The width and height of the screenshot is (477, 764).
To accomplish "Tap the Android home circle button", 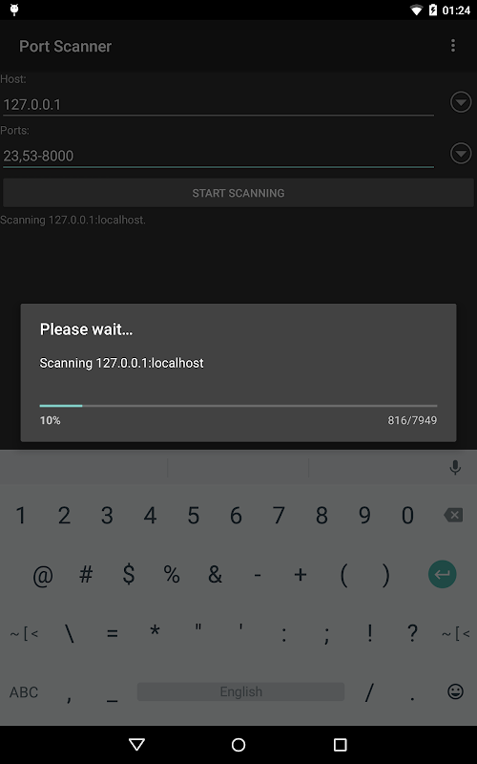I will (238, 745).
